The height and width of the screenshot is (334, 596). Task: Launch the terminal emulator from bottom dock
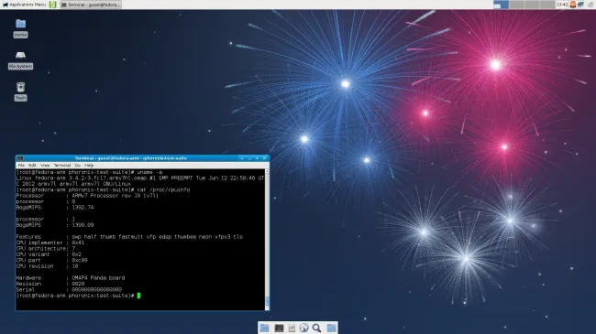(x=279, y=328)
